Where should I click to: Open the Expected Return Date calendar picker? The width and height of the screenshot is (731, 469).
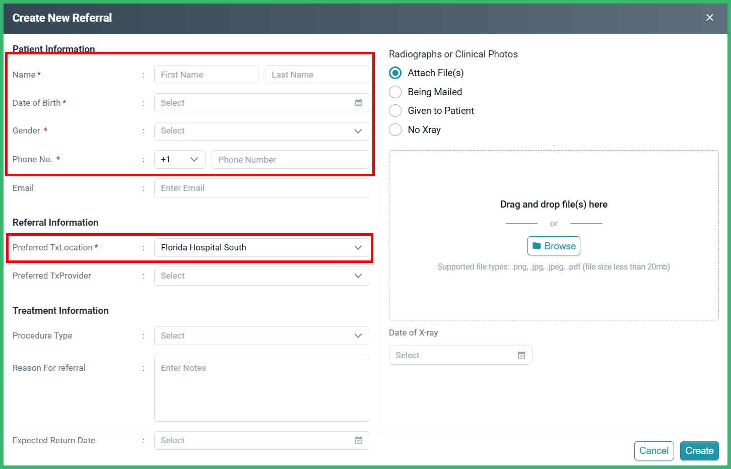point(358,440)
